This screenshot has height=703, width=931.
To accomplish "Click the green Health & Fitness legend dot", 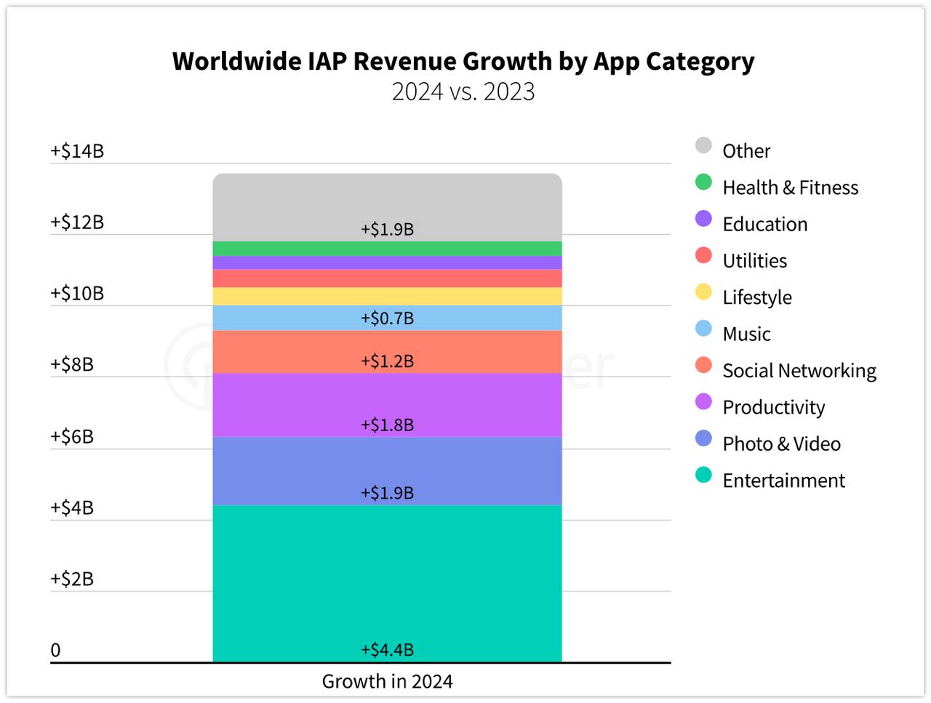I will pos(703,182).
